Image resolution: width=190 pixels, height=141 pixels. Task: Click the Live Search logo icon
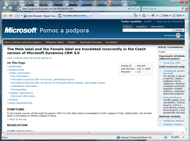click(178, 35)
